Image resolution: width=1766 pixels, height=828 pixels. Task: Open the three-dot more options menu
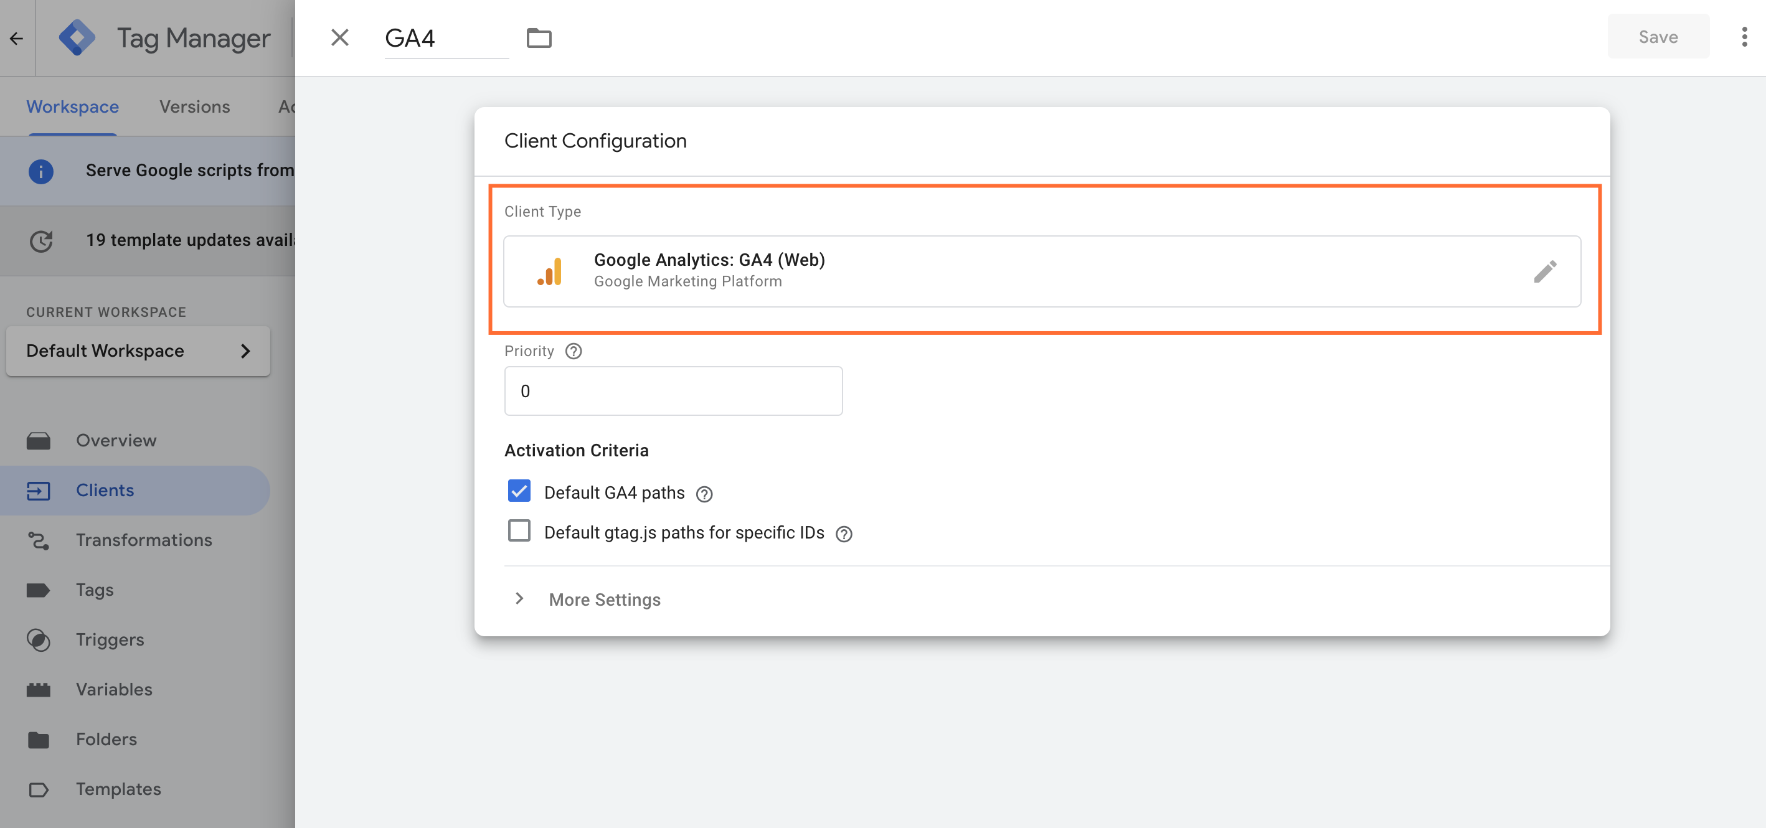1744,37
